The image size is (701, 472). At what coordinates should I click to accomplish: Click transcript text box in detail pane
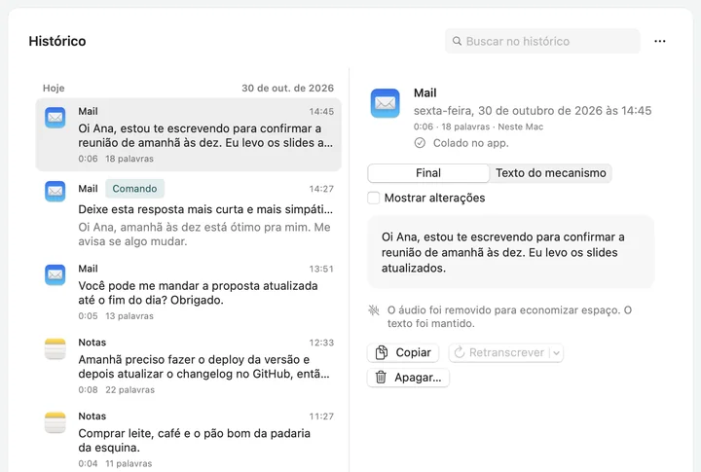click(510, 252)
